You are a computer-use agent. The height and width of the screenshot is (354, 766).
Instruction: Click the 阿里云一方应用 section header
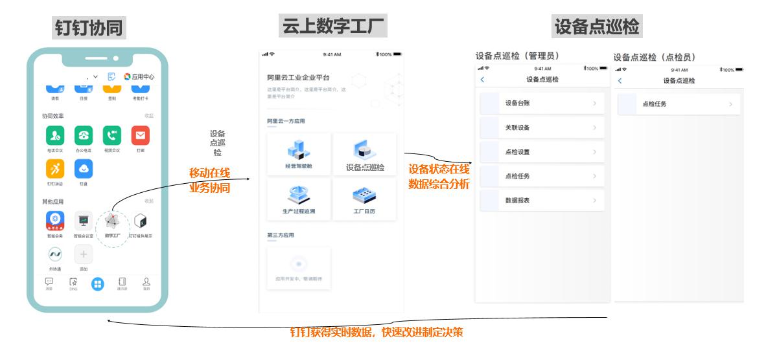tap(286, 121)
